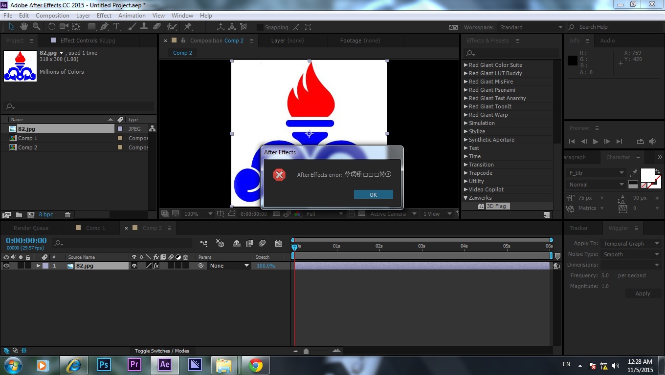The width and height of the screenshot is (665, 375).
Task: Delete selected project item with trash icon
Action: click(68, 214)
